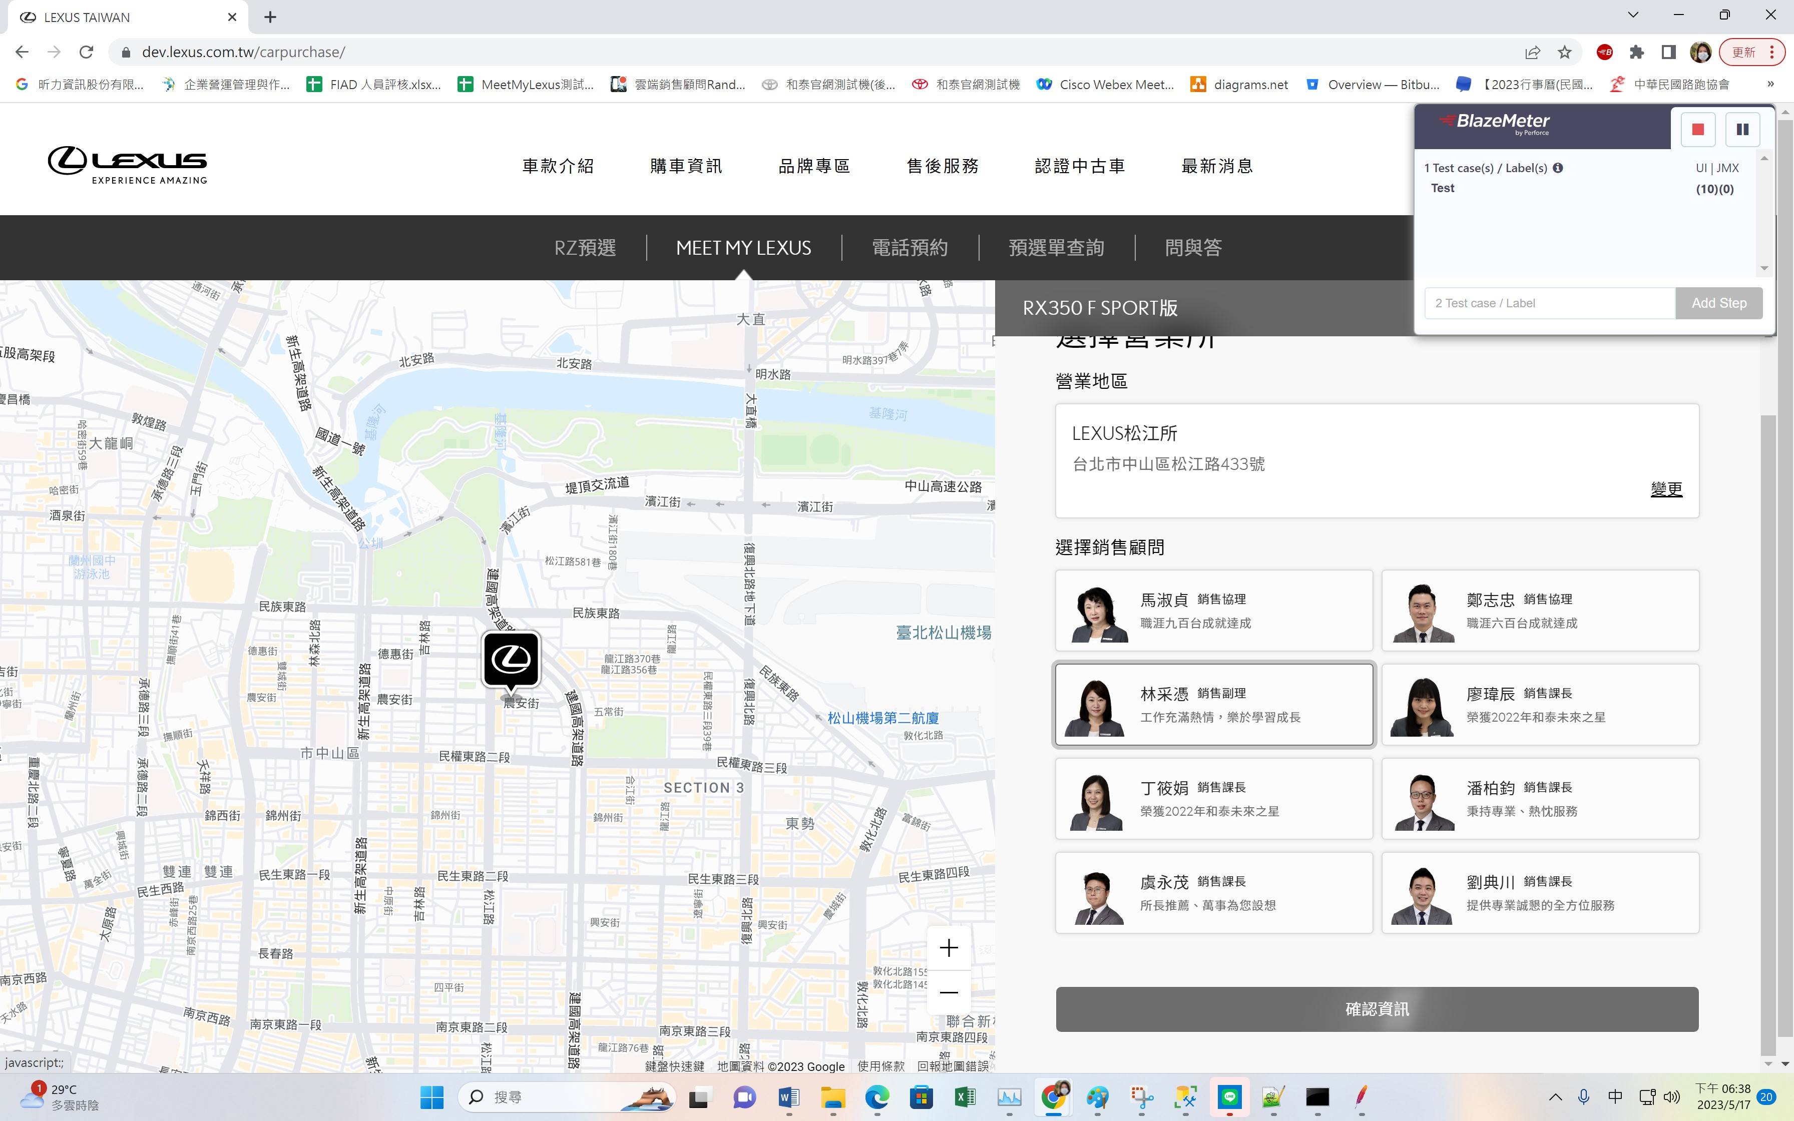Open the 購車資訊 menu
The width and height of the screenshot is (1794, 1121).
tap(686, 166)
